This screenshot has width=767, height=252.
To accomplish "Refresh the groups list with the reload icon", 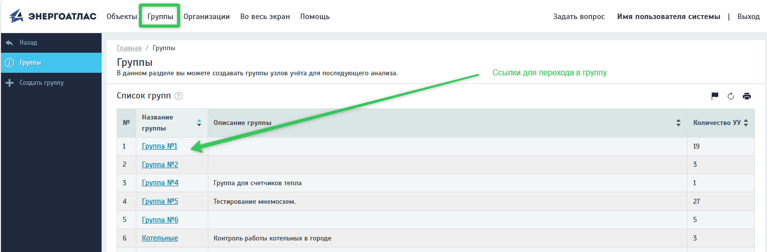I will click(731, 96).
